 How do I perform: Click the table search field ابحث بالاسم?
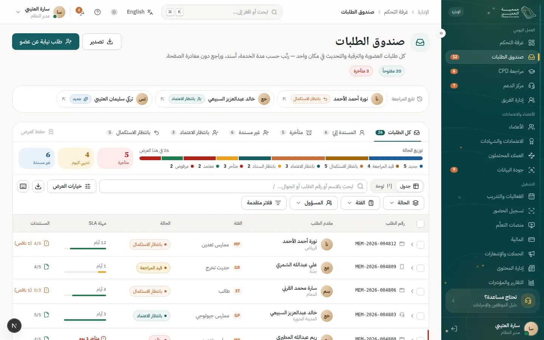coord(233,186)
